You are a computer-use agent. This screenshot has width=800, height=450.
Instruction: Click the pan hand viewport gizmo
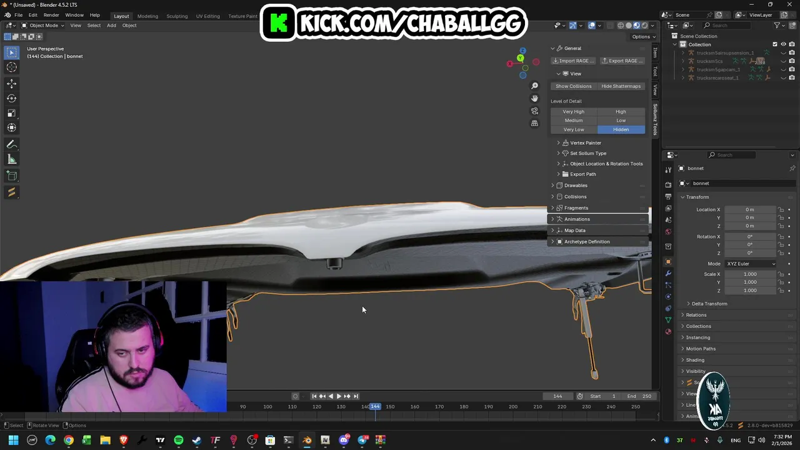534,98
